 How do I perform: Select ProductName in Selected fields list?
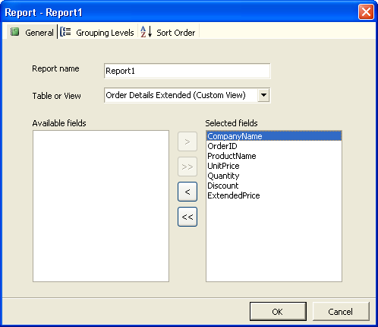click(x=274, y=156)
